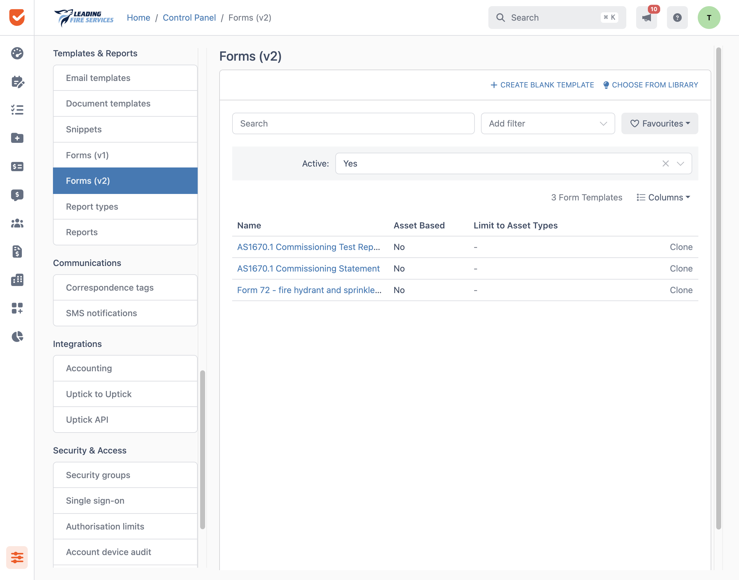
Task: Open Uptick to Uptick integration
Action: pos(125,394)
